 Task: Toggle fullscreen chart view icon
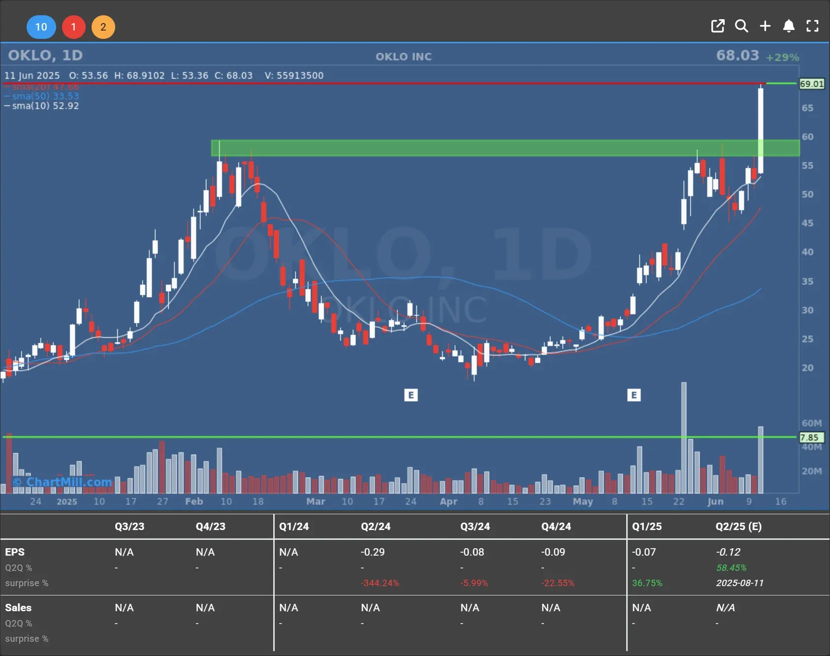(812, 26)
